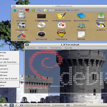107x107 pixels.
Task: Open Pestañas menu in LXTerminal
Action: tap(56, 48)
